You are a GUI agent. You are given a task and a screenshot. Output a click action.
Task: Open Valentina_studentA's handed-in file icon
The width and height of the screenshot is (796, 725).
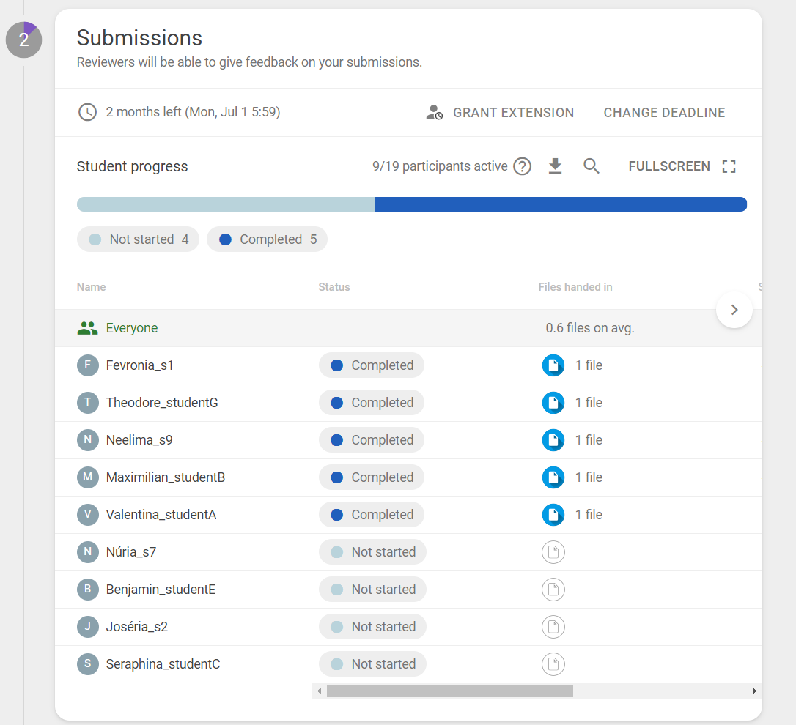[553, 514]
